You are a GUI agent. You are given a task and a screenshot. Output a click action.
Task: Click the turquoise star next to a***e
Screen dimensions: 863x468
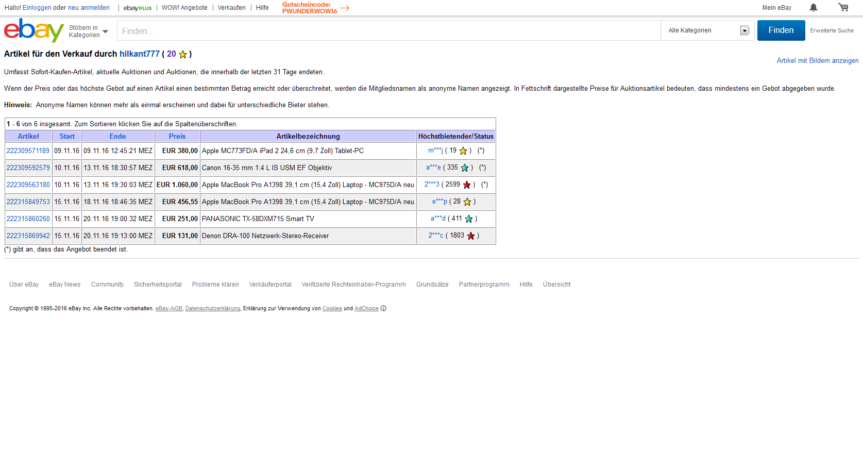[x=465, y=168]
